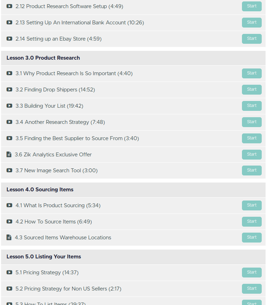This screenshot has width=267, height=305.
Task: Click video icon for What Is Product Sourcing
Action: 10,205
